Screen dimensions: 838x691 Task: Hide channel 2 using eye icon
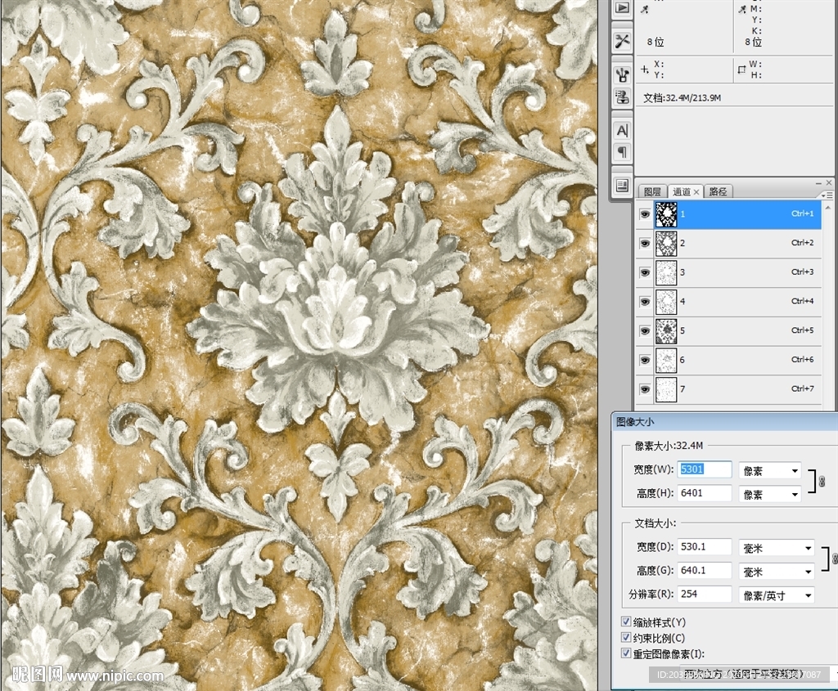[645, 243]
